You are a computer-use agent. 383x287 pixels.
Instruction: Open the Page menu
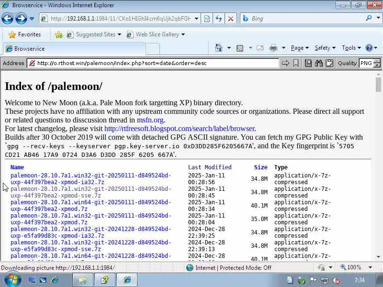click(x=300, y=48)
